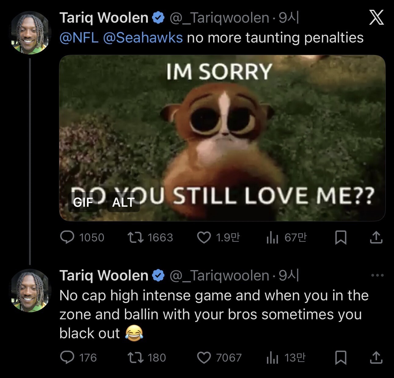Like the second tweet with 7067 likes
394x378 pixels.
[204, 358]
